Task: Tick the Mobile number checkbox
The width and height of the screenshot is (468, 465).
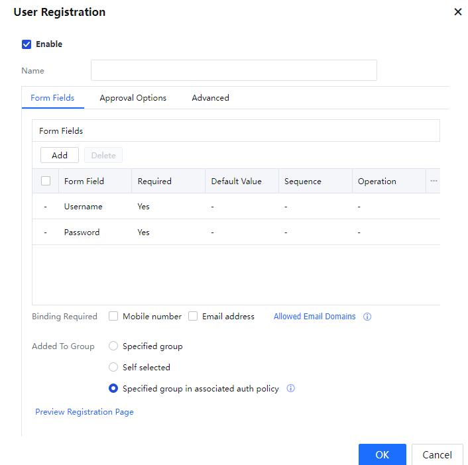Action: (113, 317)
